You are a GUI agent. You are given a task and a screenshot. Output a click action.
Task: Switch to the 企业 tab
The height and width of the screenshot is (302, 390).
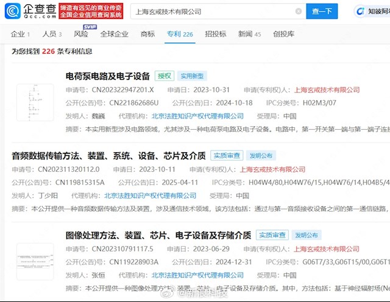pyautogui.click(x=20, y=34)
